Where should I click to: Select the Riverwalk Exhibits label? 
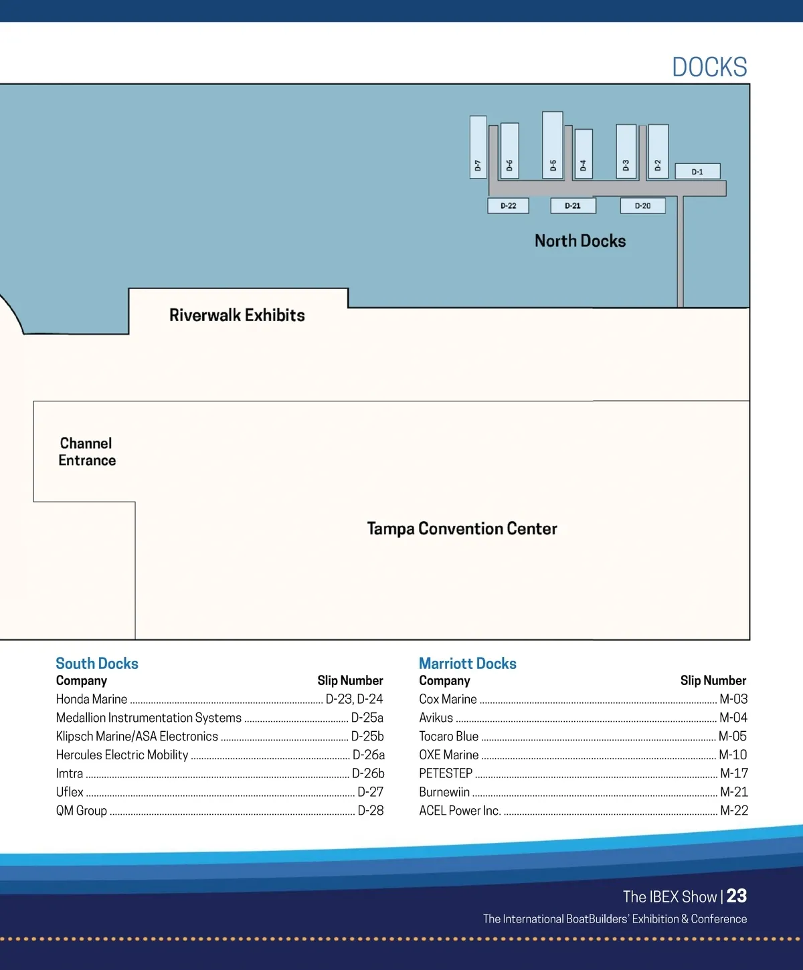tap(237, 315)
